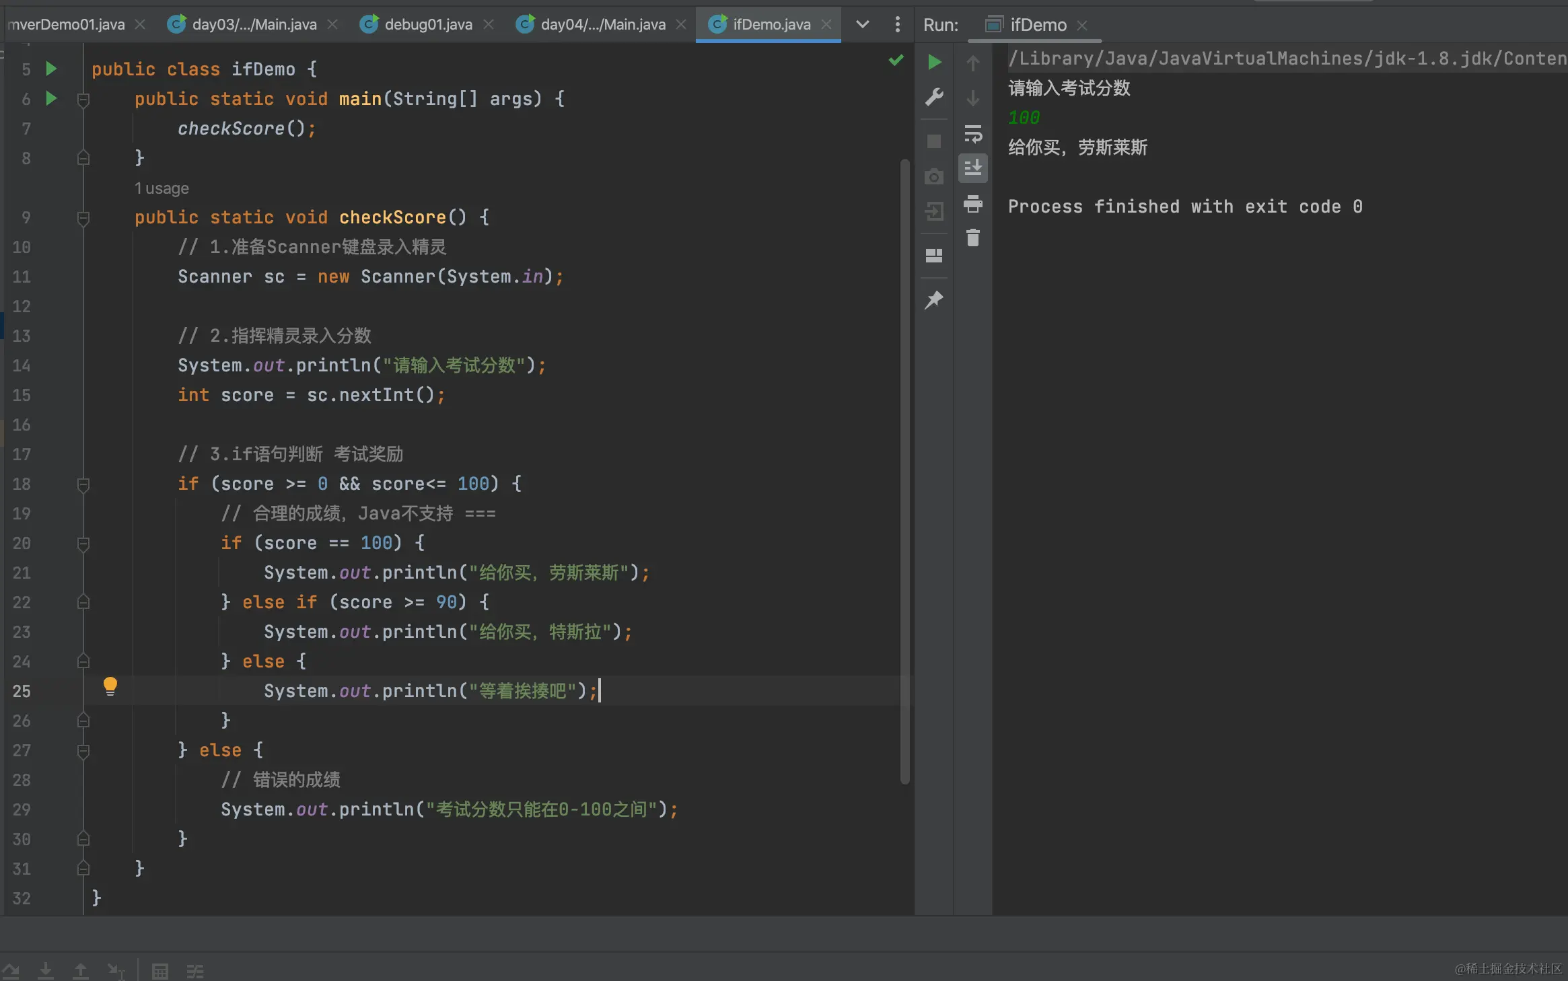The image size is (1568, 981).
Task: Close the day04 Main.java tab
Action: (x=681, y=25)
